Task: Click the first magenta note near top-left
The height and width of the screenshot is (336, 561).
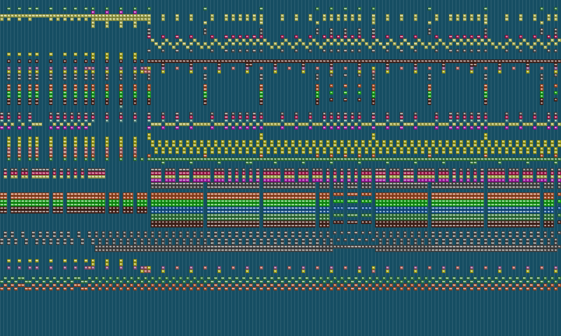Action: point(93,12)
